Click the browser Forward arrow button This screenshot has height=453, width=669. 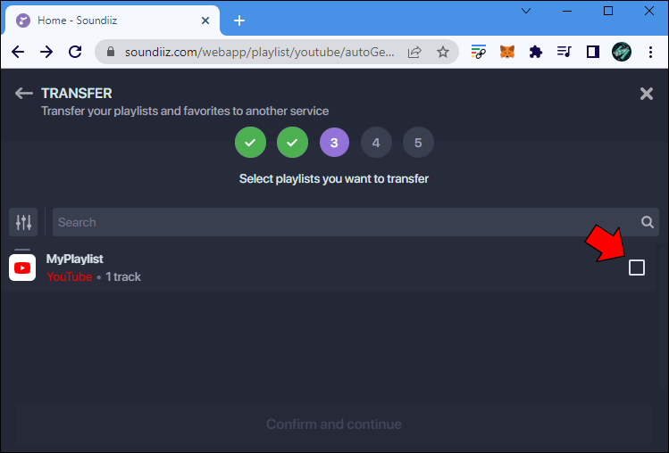pyautogui.click(x=46, y=52)
